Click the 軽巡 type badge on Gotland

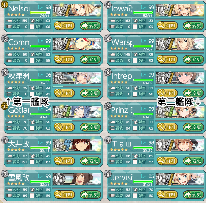click(x=58, y=112)
